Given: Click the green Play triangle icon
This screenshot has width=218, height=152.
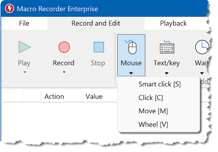Looking at the screenshot, I should pos(25,47).
